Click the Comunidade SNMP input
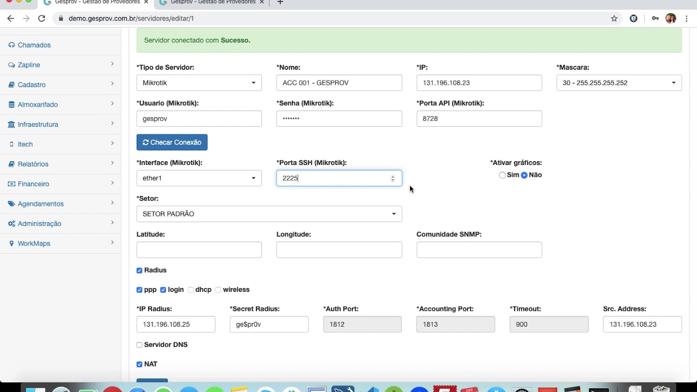697x392 pixels. [479, 250]
